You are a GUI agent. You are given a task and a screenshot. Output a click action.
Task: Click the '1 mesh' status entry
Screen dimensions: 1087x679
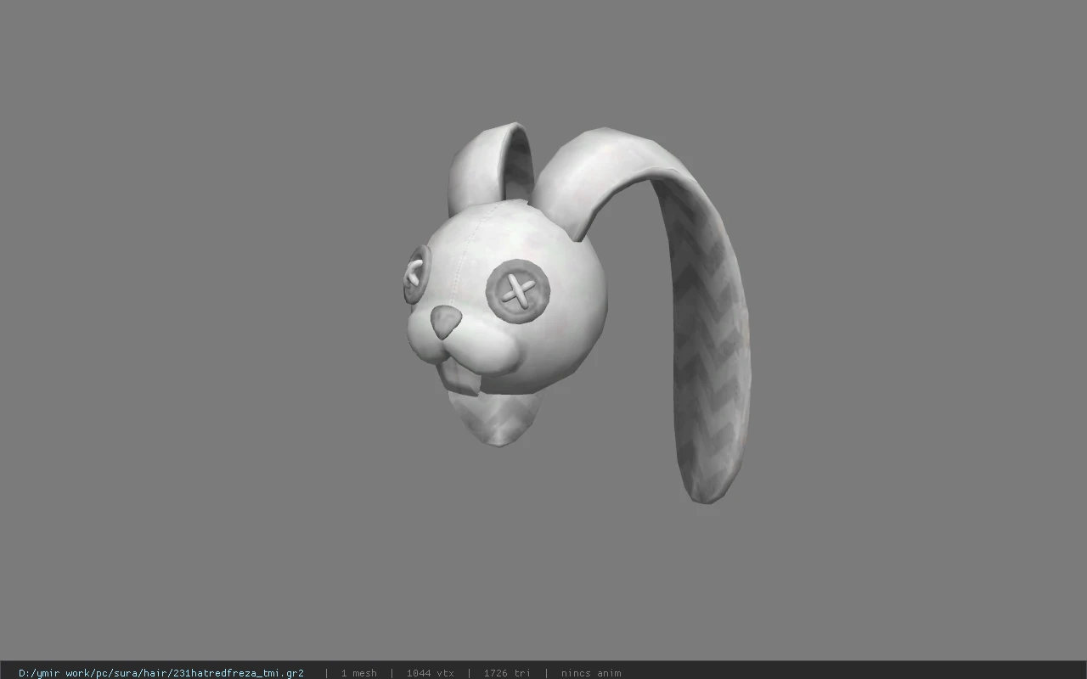point(359,673)
